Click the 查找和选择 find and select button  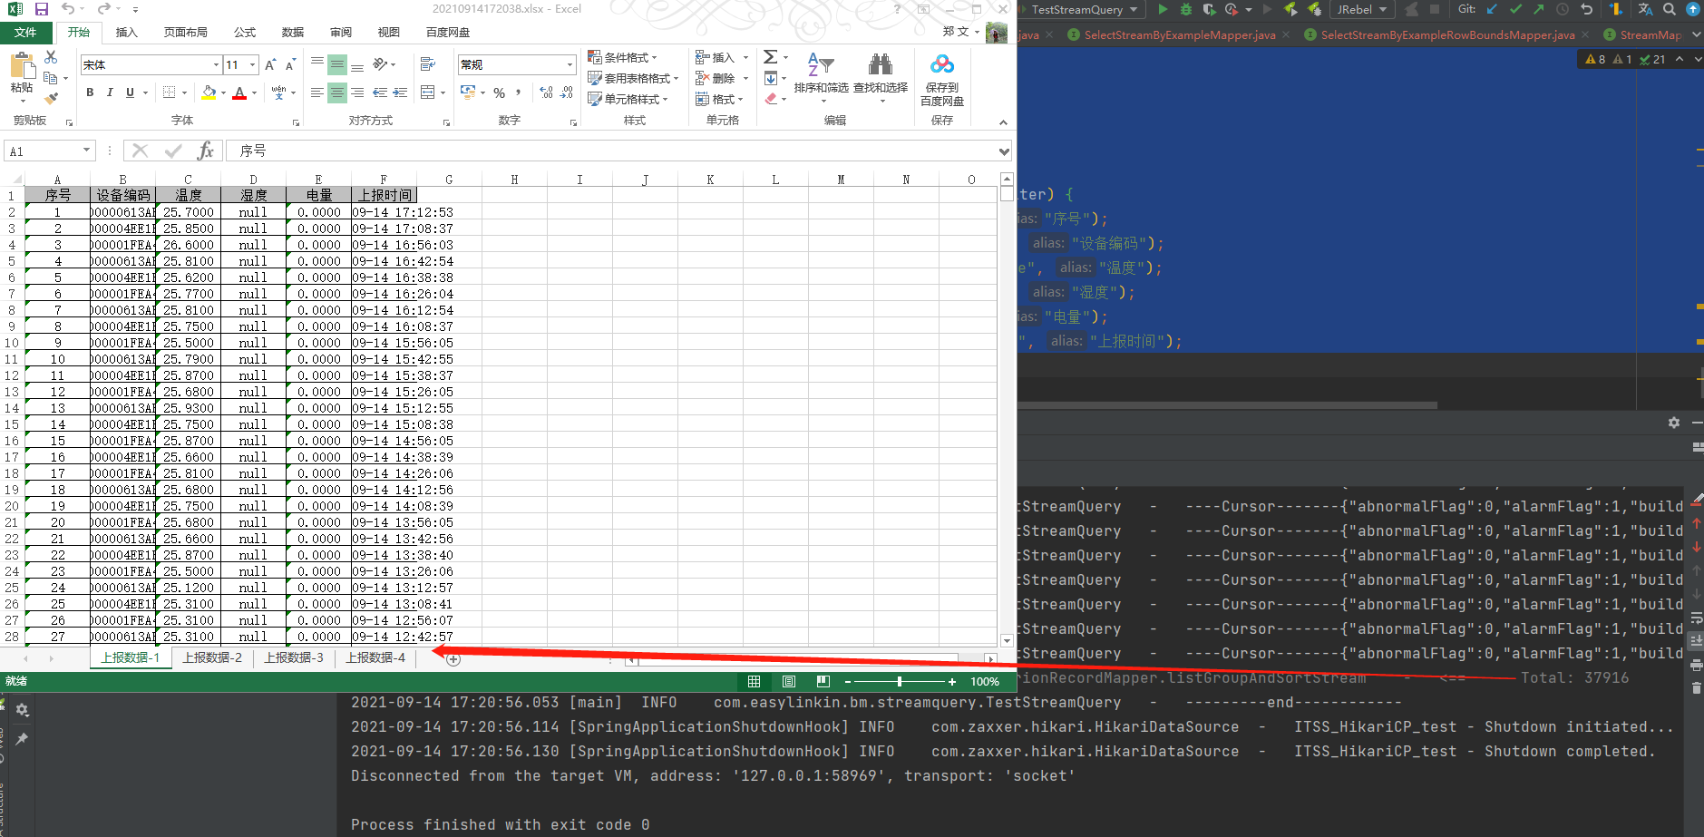point(881,76)
